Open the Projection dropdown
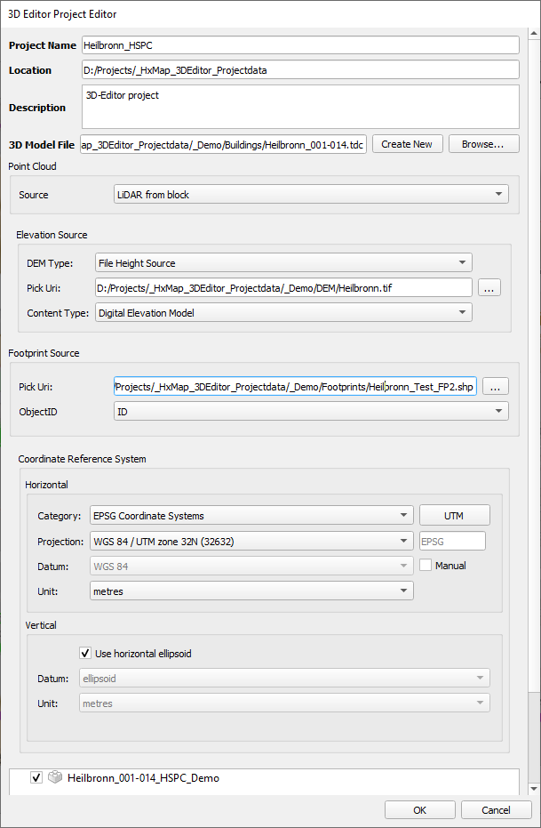 [x=251, y=541]
